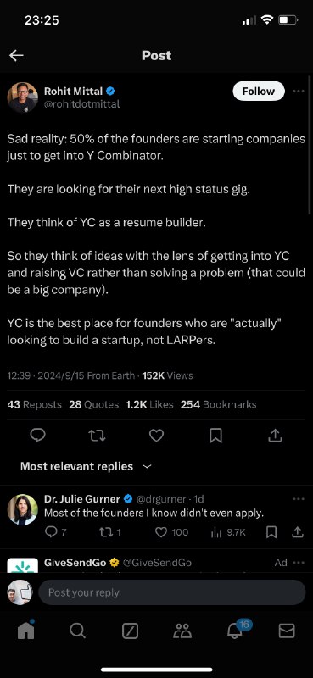313x678 pixels.
Task: Open the @rohitdotmittal profile handle
Action: [x=81, y=104]
